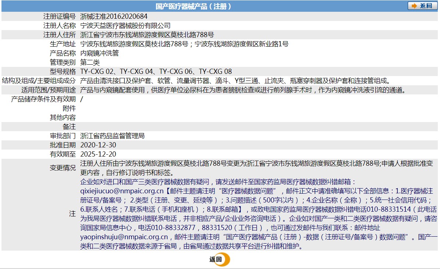Click the 型号规格 label

coord(63,71)
